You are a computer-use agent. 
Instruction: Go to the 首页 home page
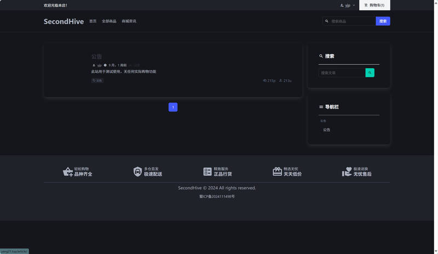(93, 21)
